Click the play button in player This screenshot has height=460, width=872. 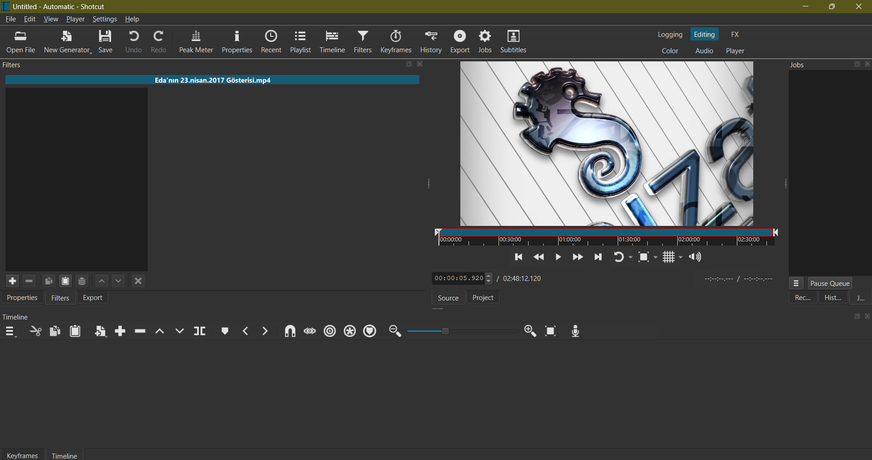[558, 257]
